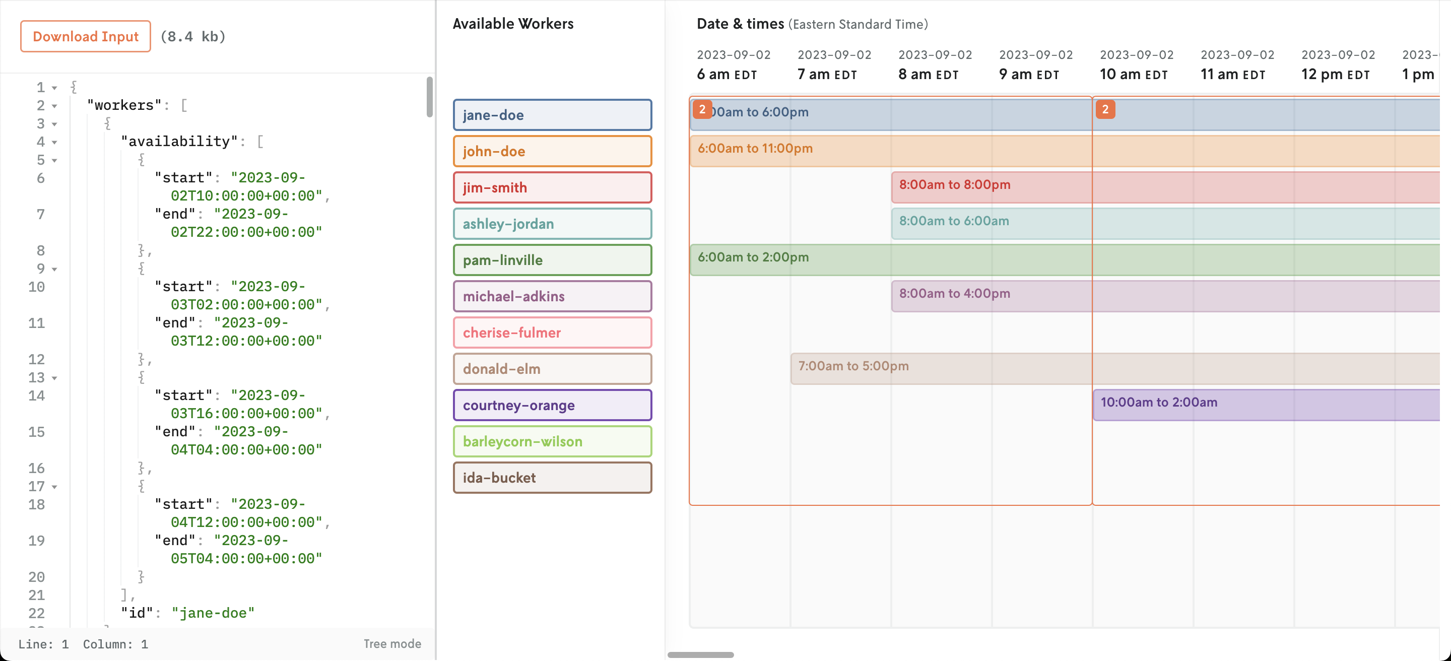Collapse the workers array on line 2

click(54, 106)
